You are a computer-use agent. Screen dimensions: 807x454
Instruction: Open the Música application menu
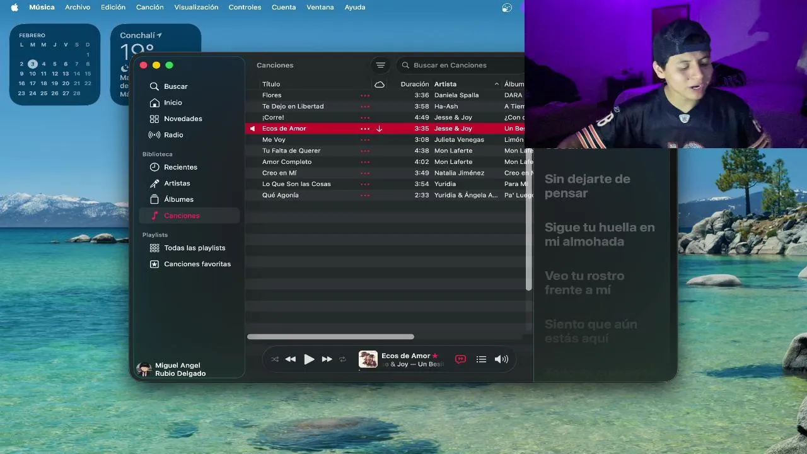pyautogui.click(x=42, y=7)
